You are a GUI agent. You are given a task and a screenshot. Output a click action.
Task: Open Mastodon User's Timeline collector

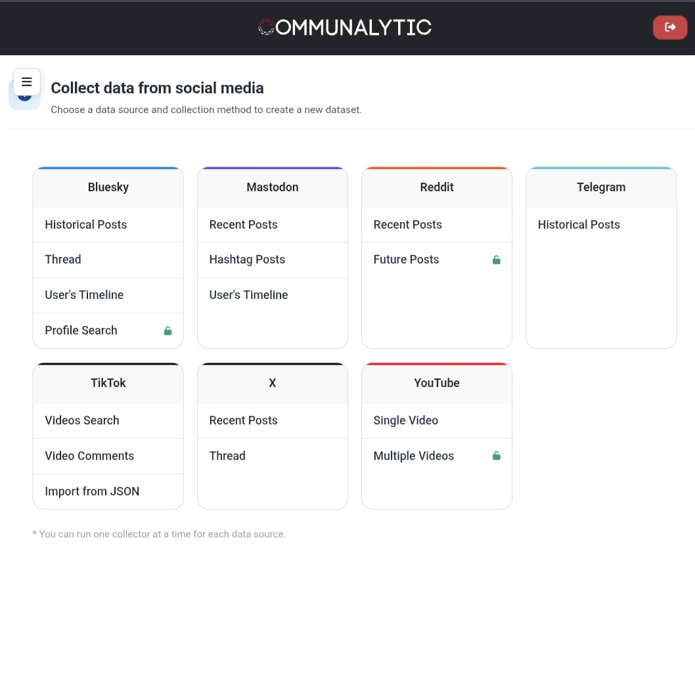pos(248,295)
